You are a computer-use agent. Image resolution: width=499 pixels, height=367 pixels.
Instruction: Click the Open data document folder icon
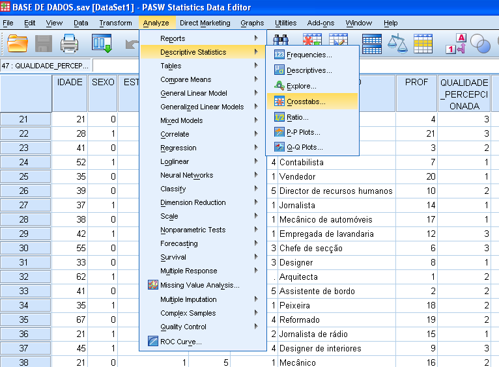click(18, 44)
